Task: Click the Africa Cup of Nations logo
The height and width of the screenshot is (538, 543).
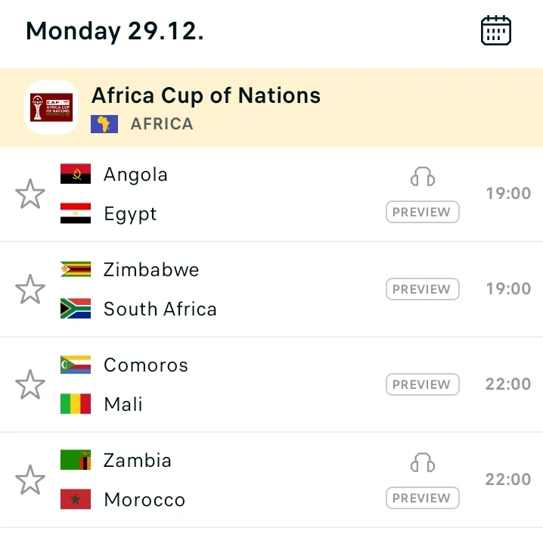Action: 51,107
